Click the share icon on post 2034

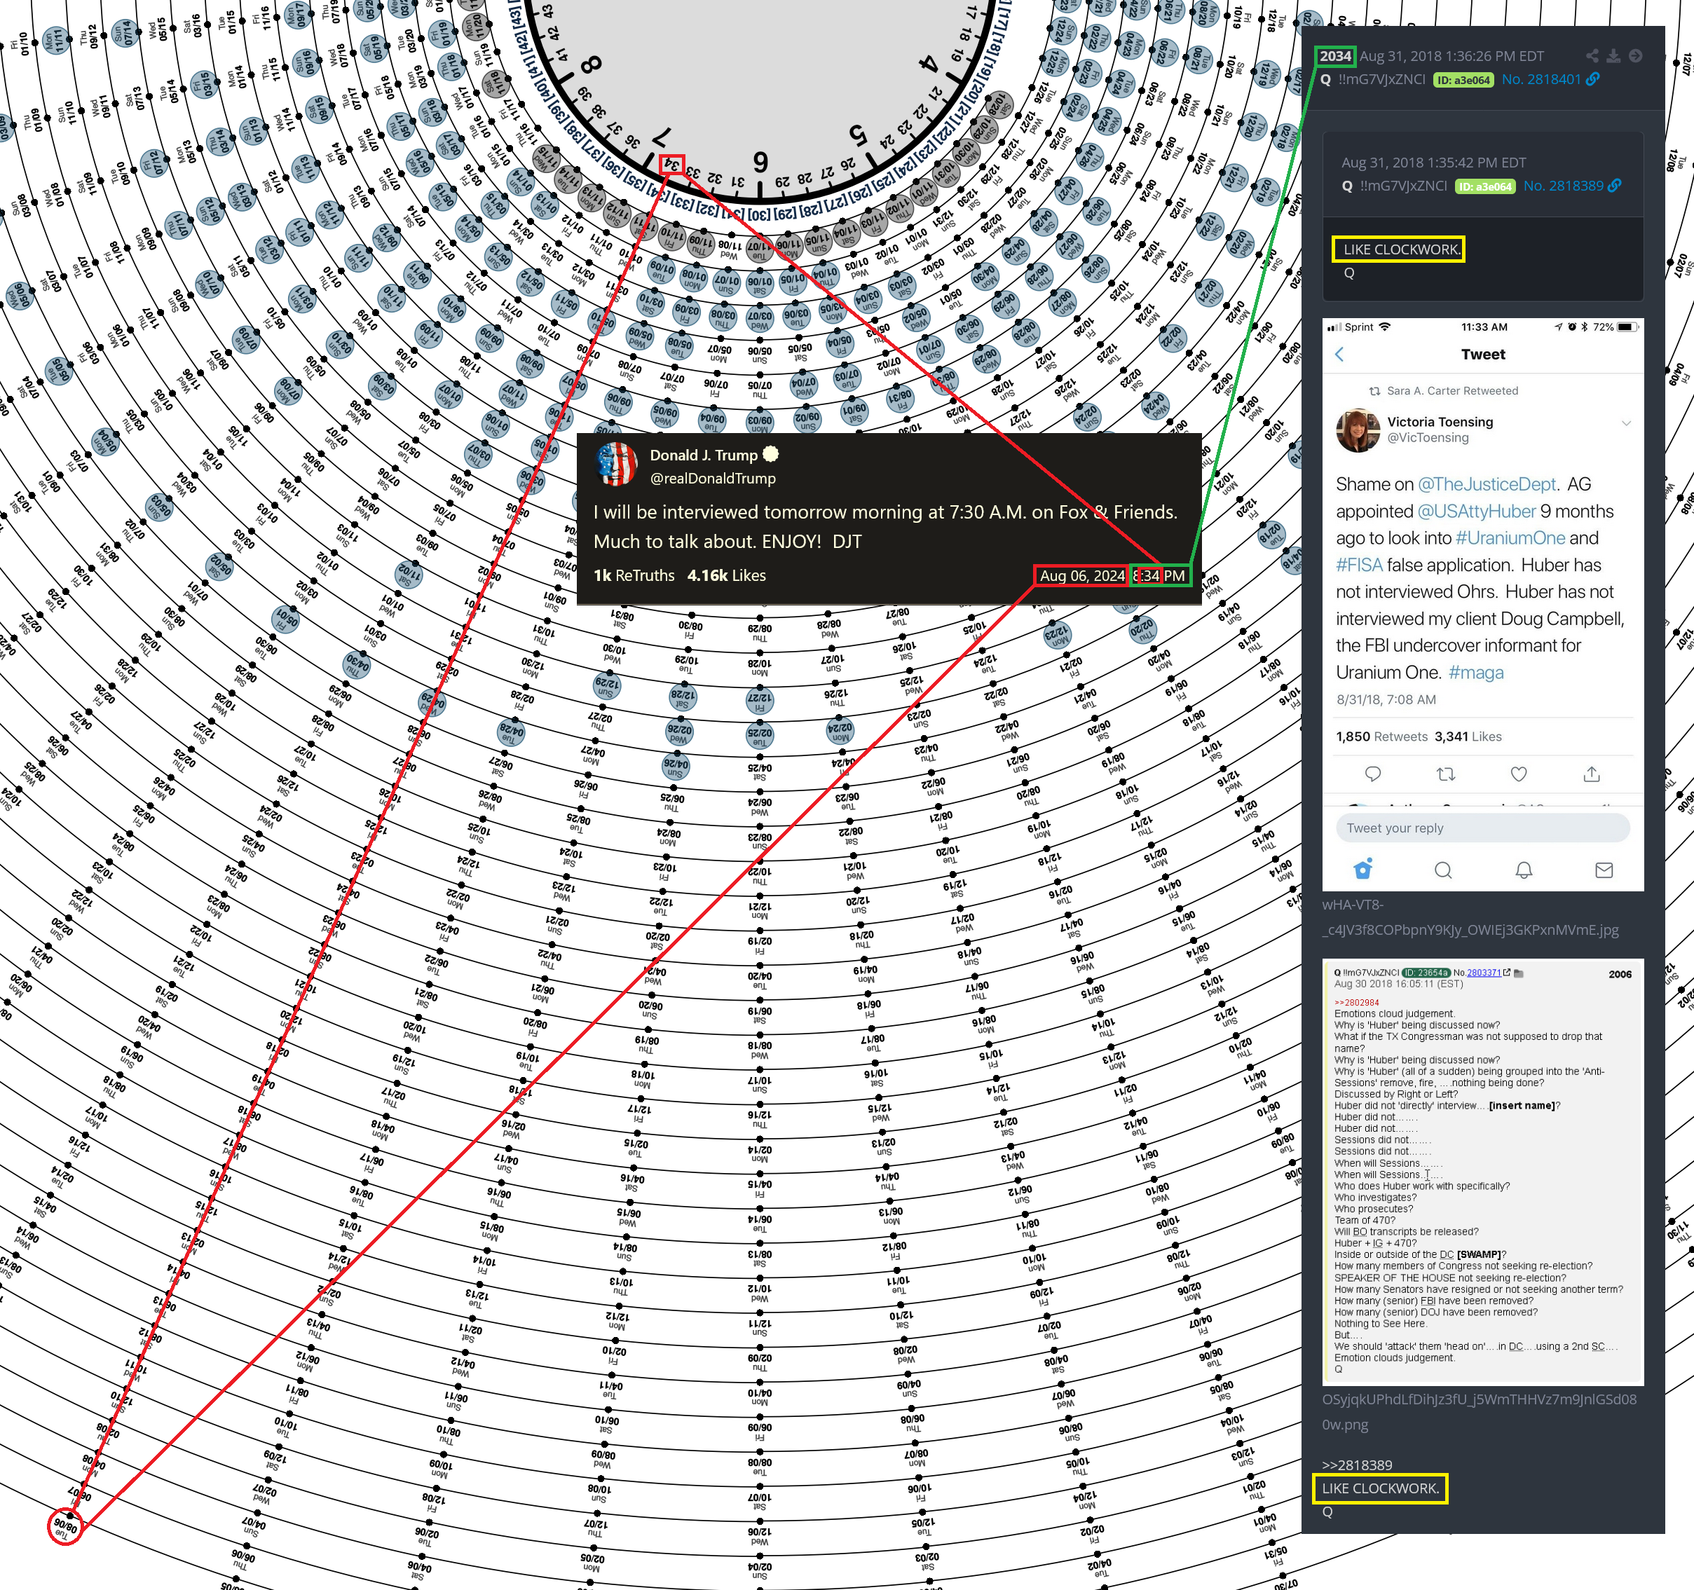(x=1592, y=56)
